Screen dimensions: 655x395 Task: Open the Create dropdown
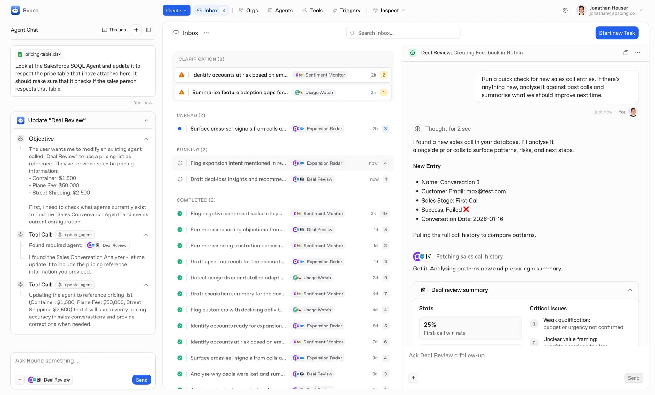[x=176, y=10]
